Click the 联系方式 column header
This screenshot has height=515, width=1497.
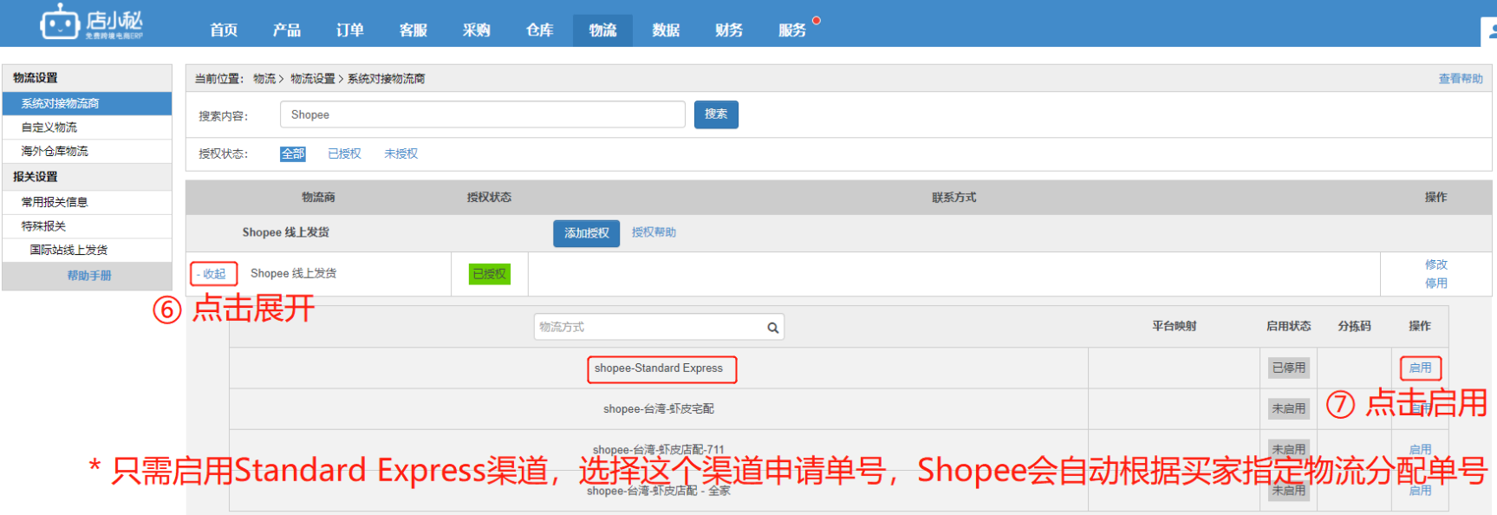954,198
